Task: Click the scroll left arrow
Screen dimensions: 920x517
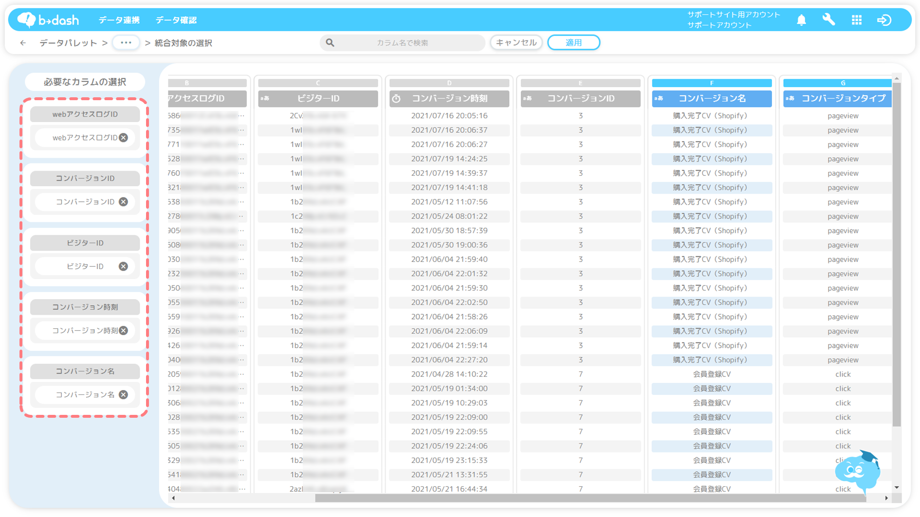Action: 173,498
